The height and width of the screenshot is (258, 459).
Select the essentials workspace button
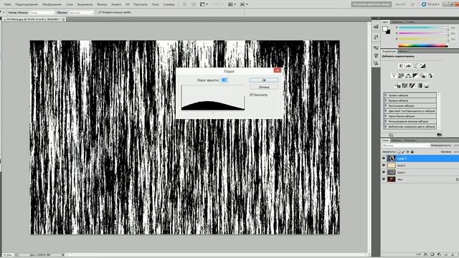[372, 4]
